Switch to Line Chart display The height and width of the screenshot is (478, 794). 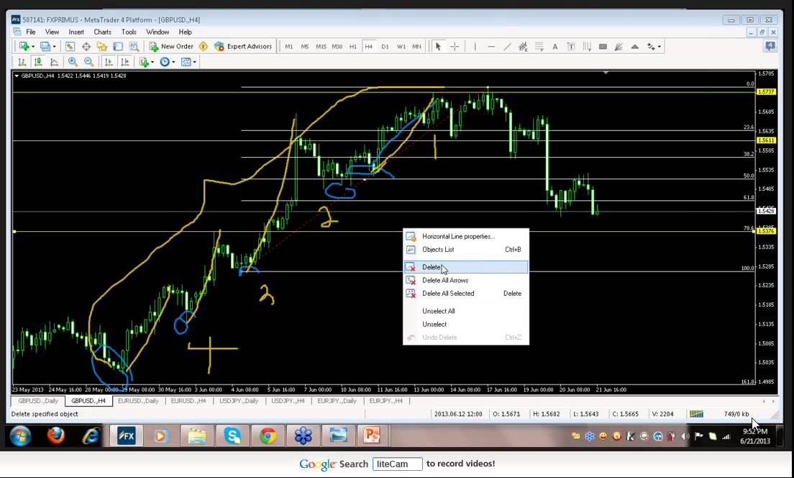coord(54,62)
